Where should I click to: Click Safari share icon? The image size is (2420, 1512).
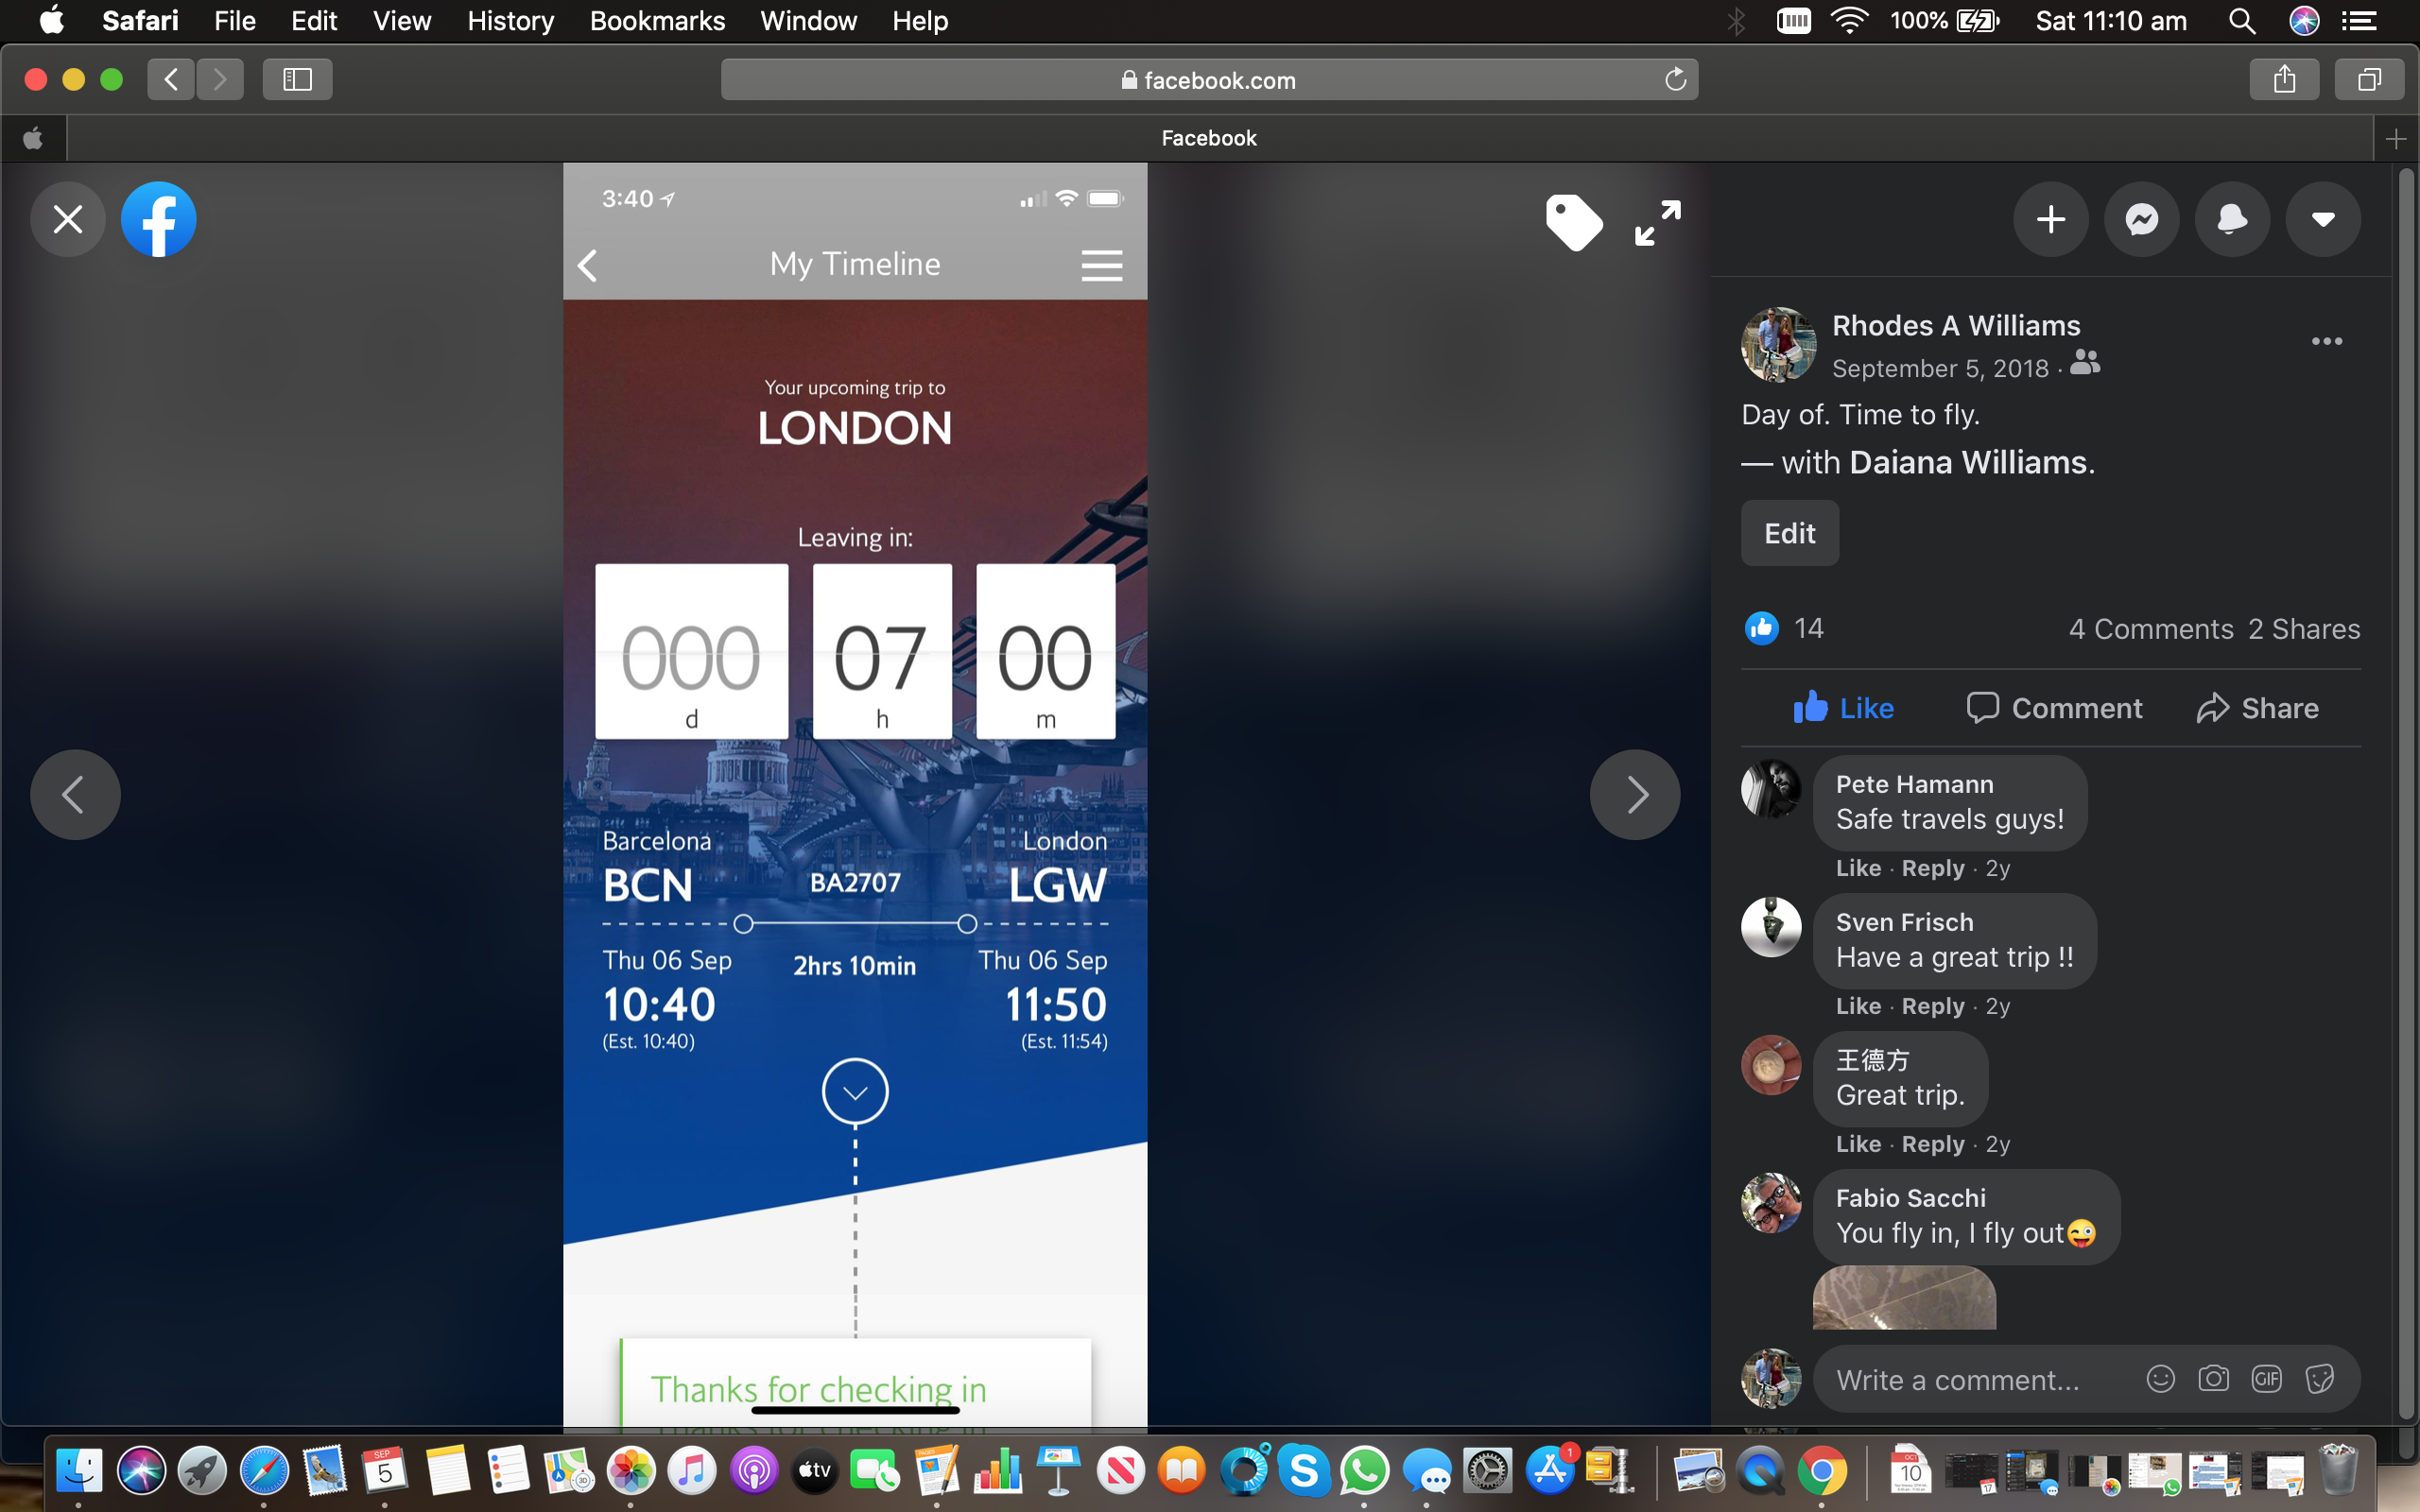(2284, 79)
